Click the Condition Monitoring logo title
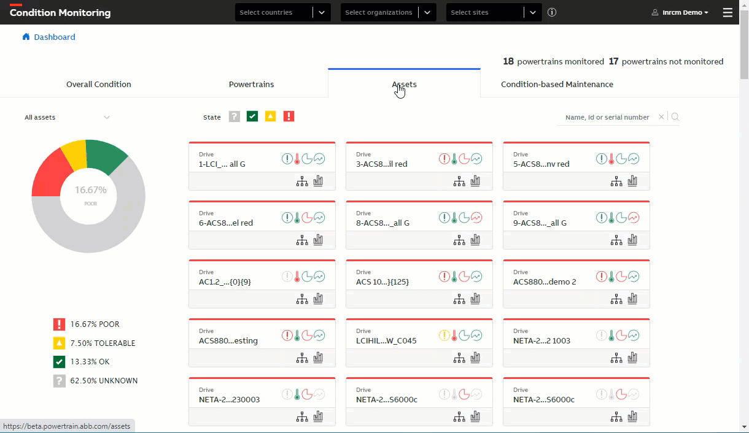Screen dimensions: 749x433 pyautogui.click(x=60, y=12)
